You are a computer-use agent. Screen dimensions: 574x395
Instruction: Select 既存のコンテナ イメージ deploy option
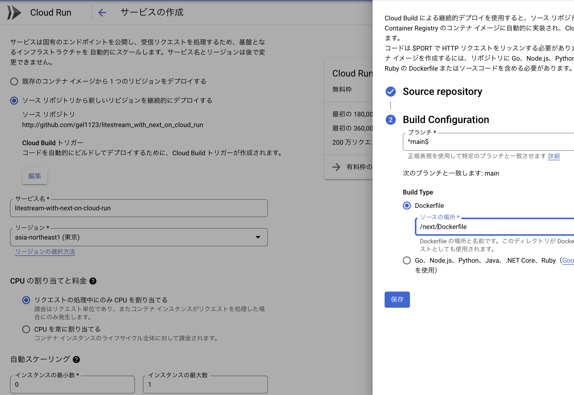14,82
